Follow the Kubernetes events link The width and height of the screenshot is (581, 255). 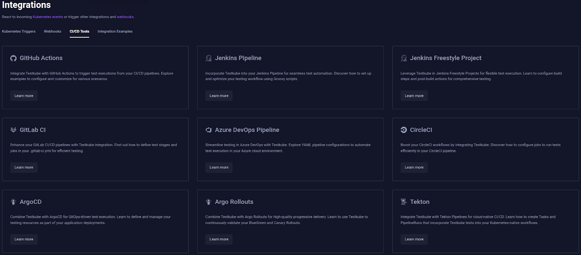[x=48, y=17]
